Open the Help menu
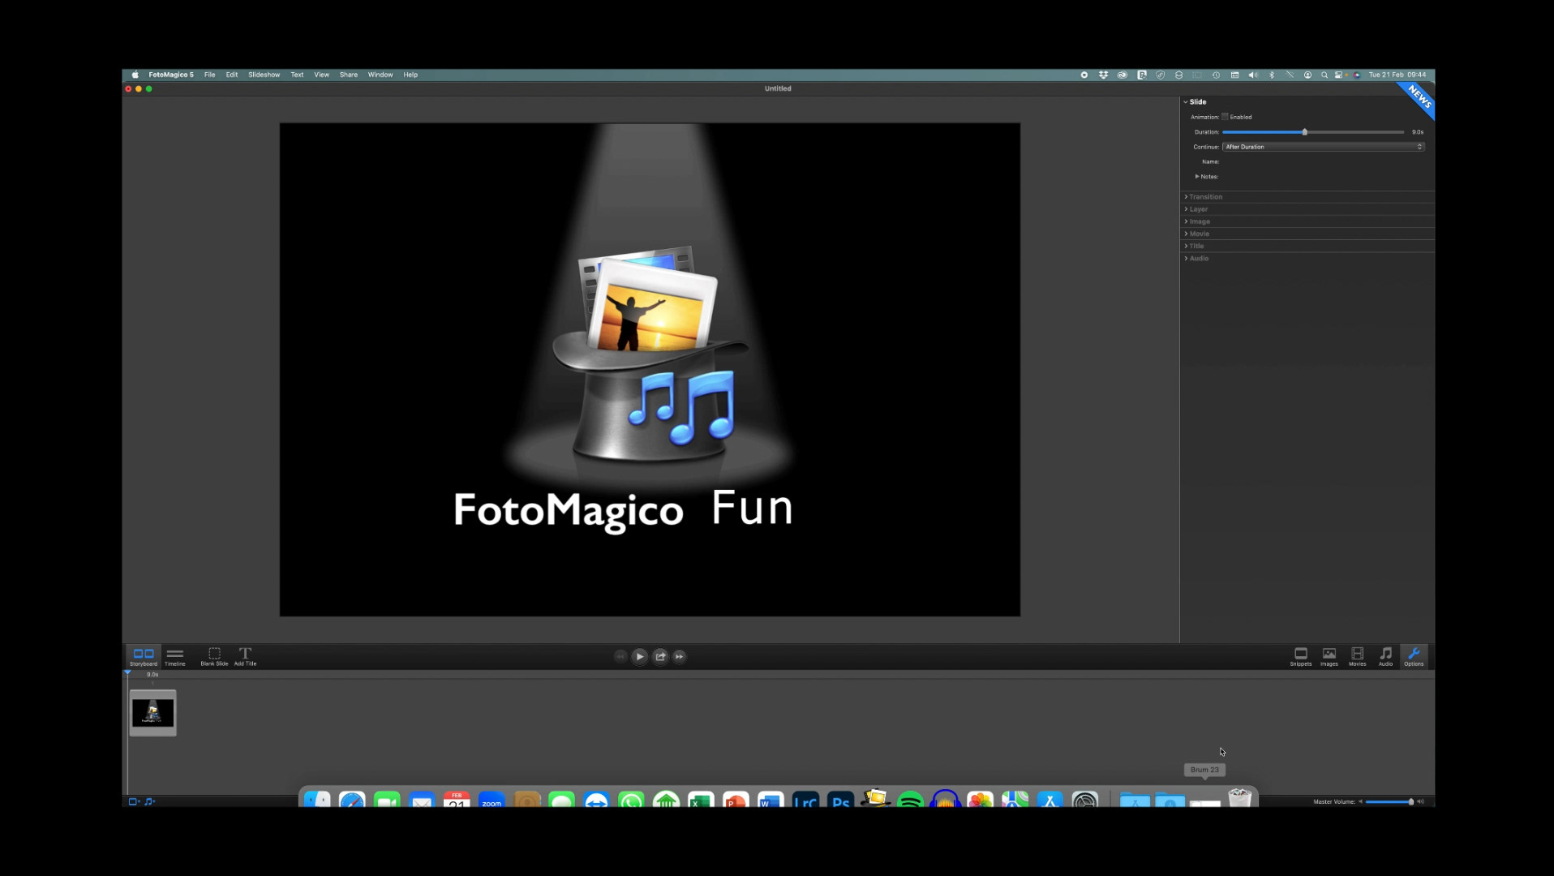 pos(410,75)
